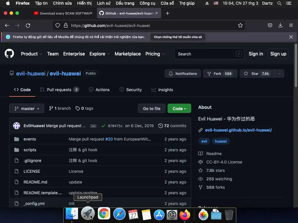Open Photos from the Dock
The width and height of the screenshot is (298, 223).
click(x=203, y=215)
